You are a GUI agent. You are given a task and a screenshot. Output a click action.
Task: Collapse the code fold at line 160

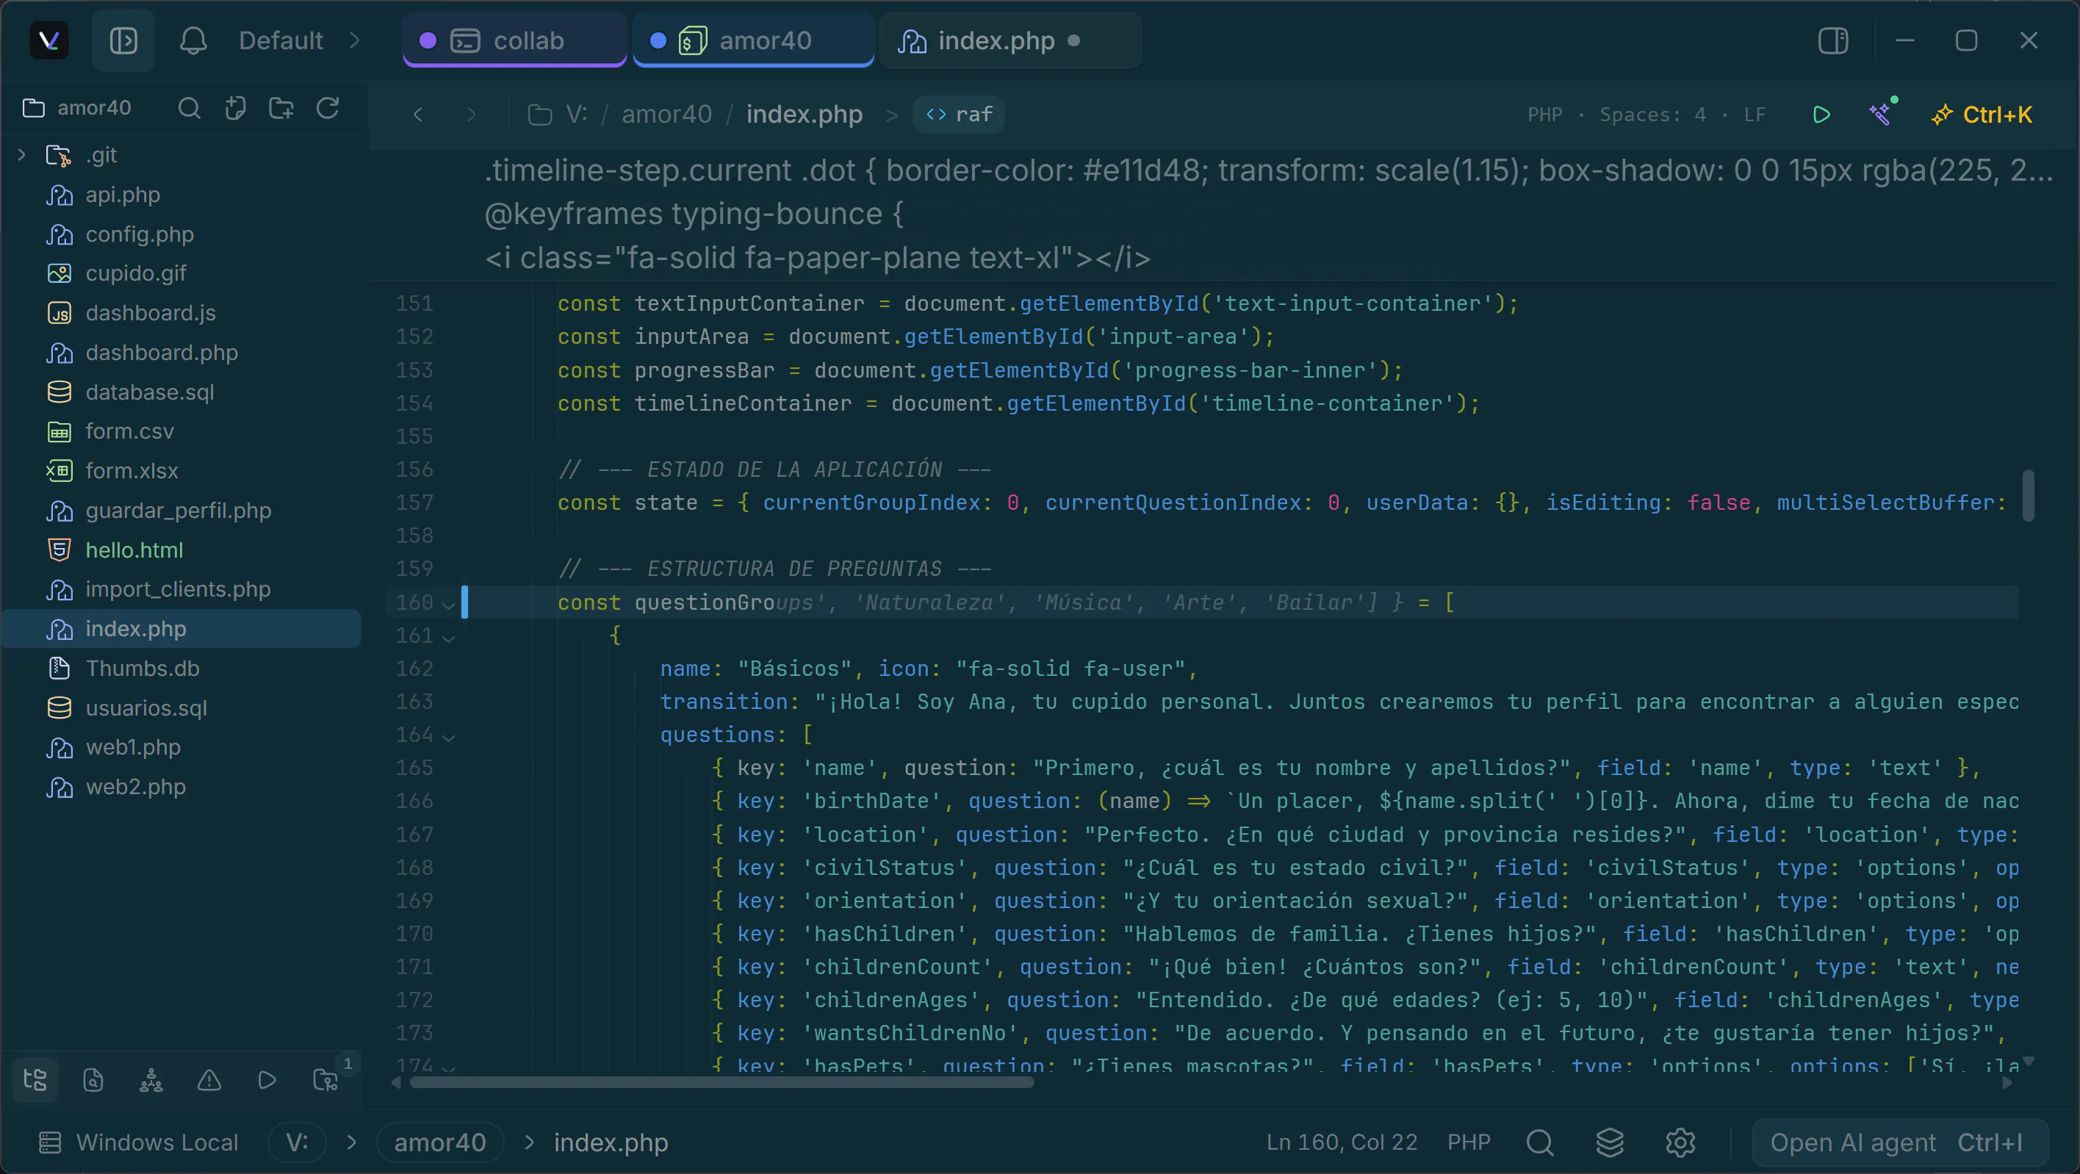tap(449, 604)
